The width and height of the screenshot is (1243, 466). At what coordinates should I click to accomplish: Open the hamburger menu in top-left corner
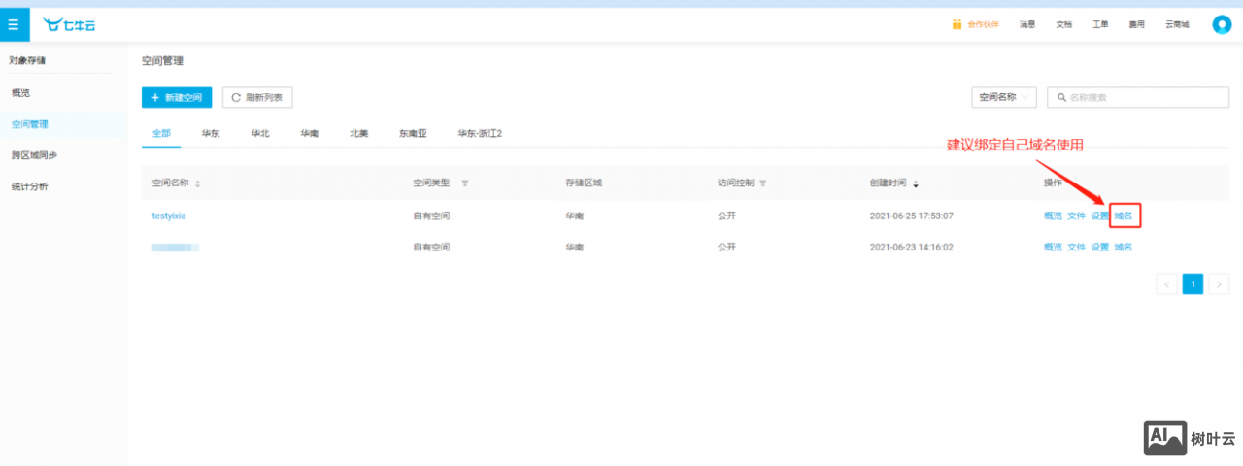[14, 24]
